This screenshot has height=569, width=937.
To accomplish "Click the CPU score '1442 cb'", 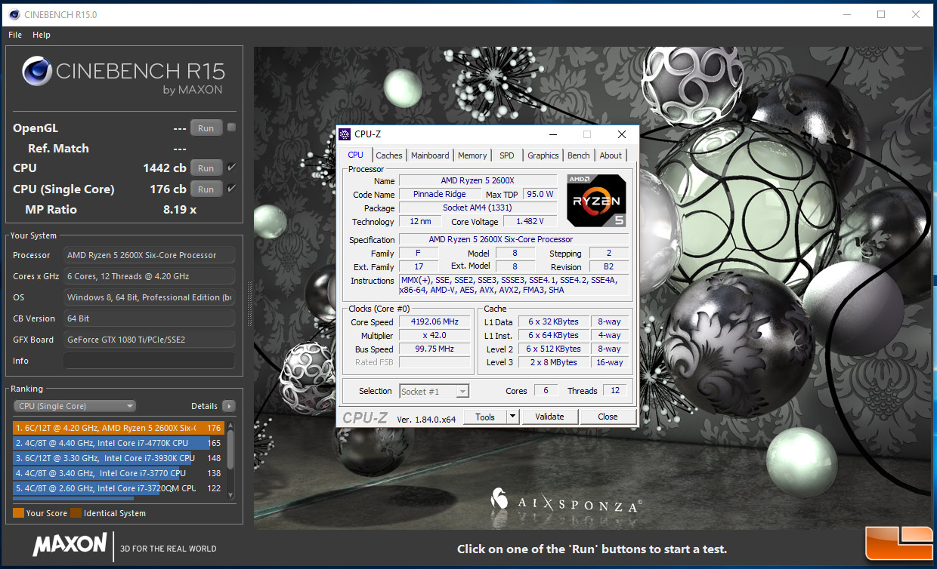I will click(164, 168).
